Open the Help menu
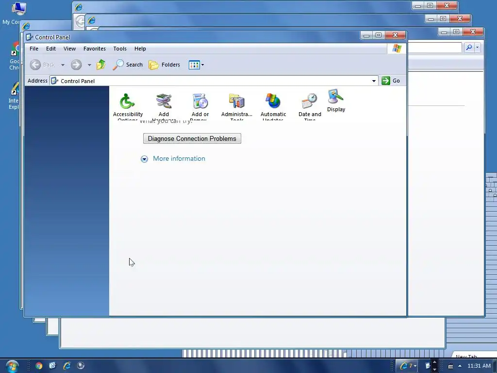Screen dimensions: 497x373 140,49
